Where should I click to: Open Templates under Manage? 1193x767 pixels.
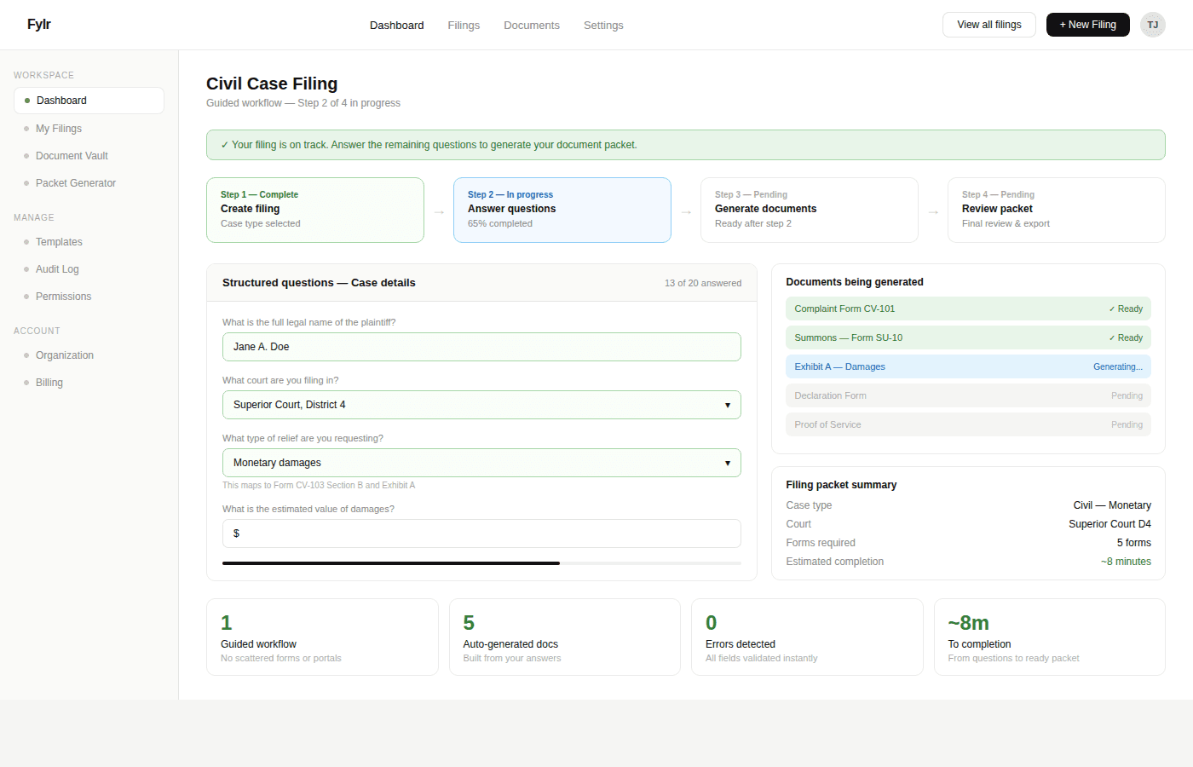pyautogui.click(x=89, y=242)
